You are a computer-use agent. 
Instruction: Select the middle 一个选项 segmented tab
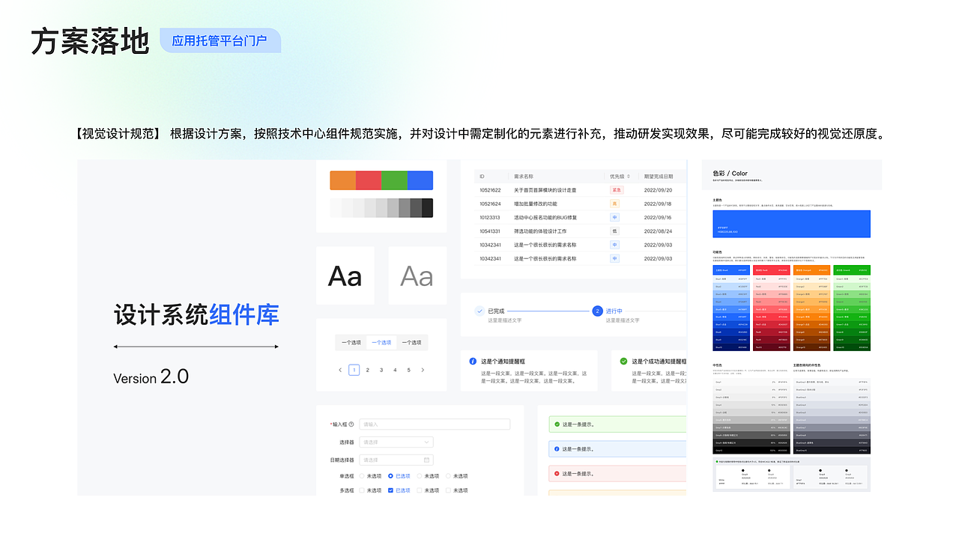tap(381, 342)
